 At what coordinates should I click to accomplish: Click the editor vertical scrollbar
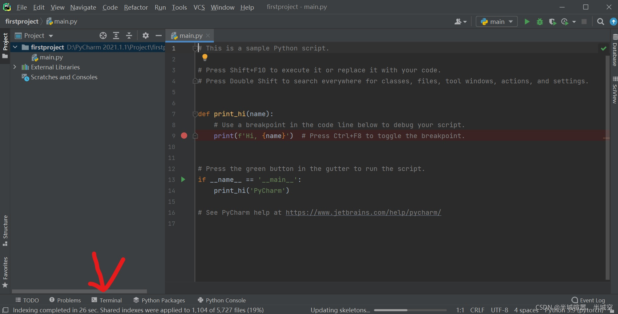(x=607, y=168)
